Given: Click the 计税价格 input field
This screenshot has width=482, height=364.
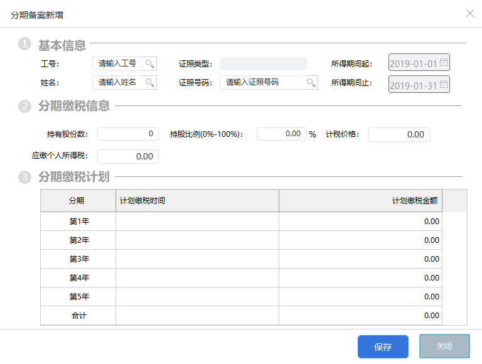Looking at the screenshot, I should pyautogui.click(x=399, y=135).
